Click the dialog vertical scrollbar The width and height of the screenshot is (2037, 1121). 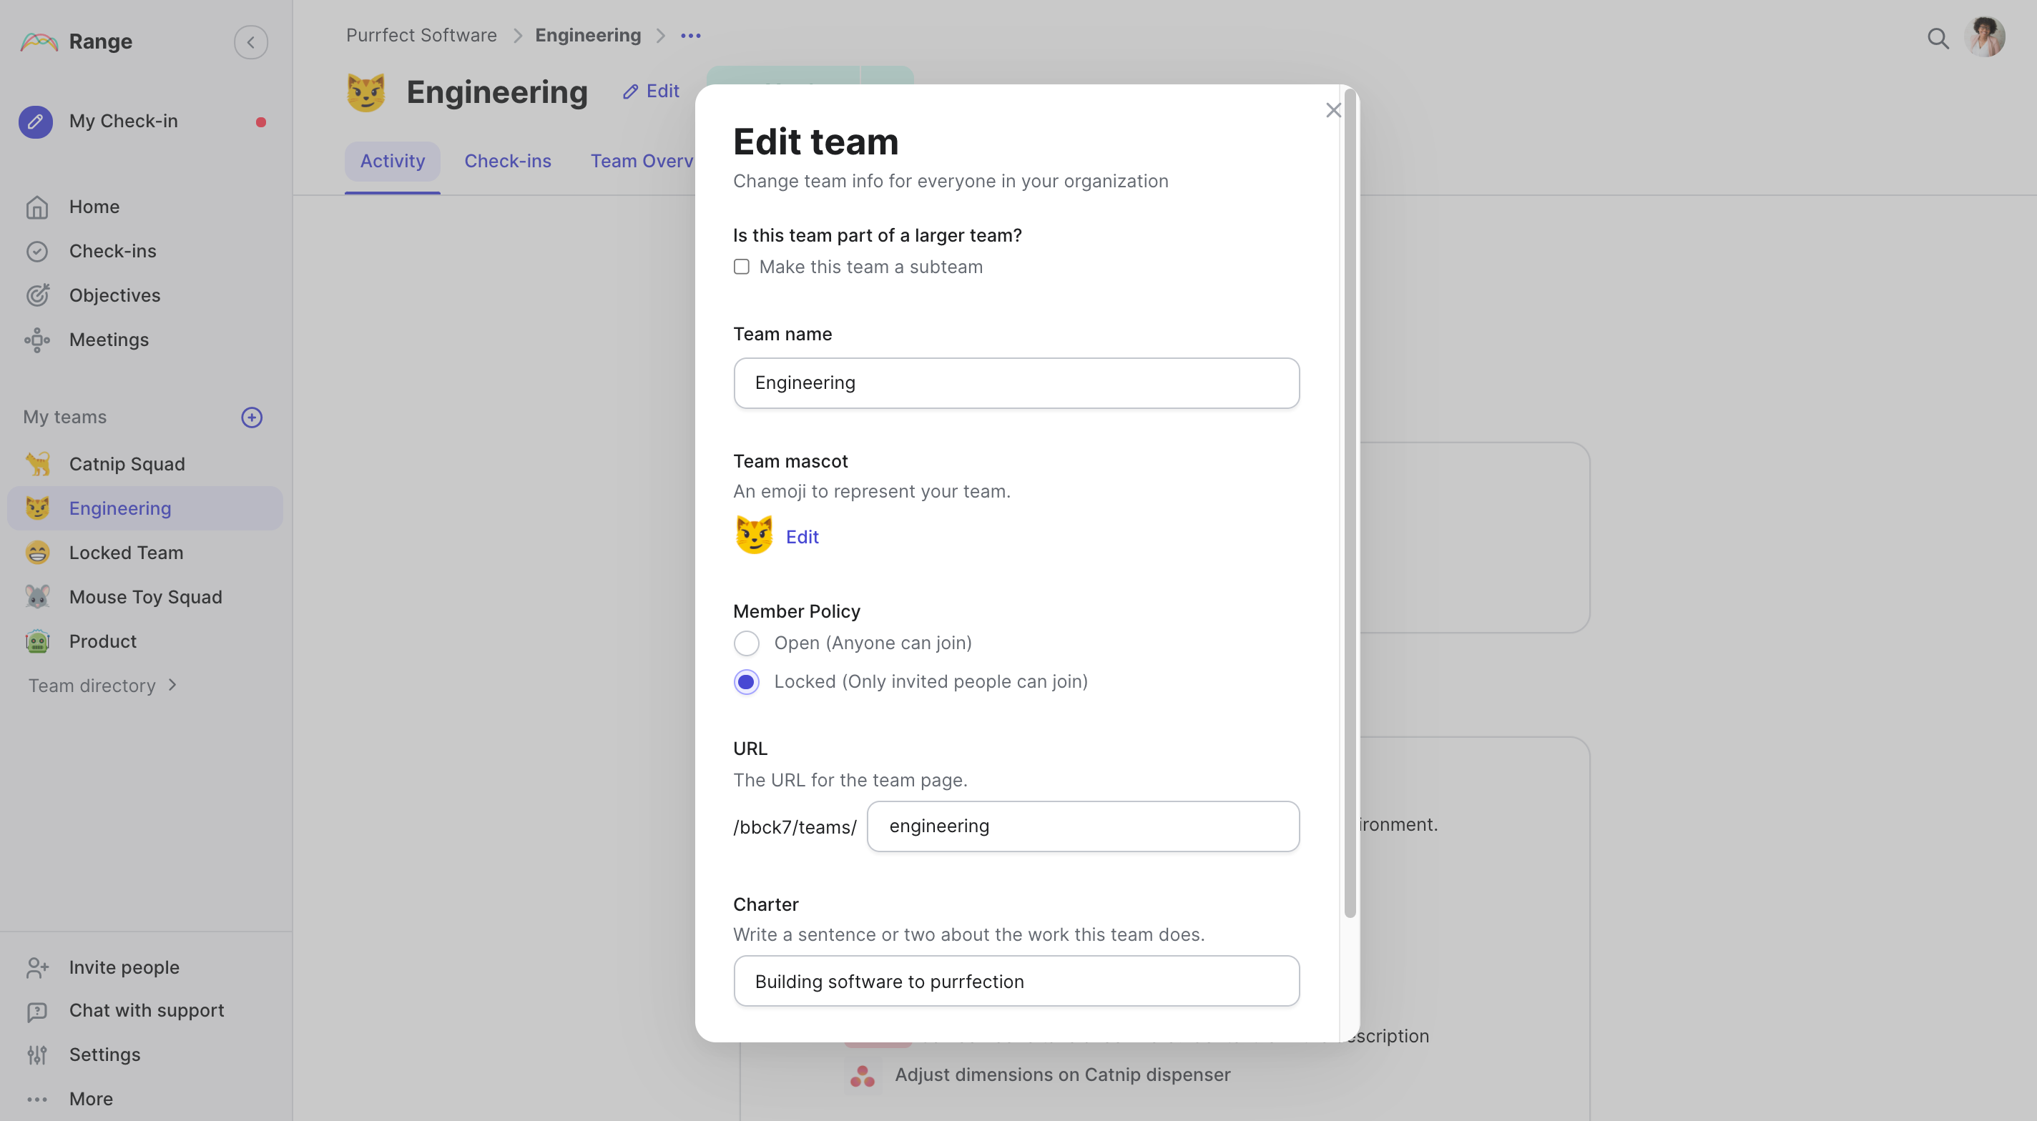pos(1350,504)
